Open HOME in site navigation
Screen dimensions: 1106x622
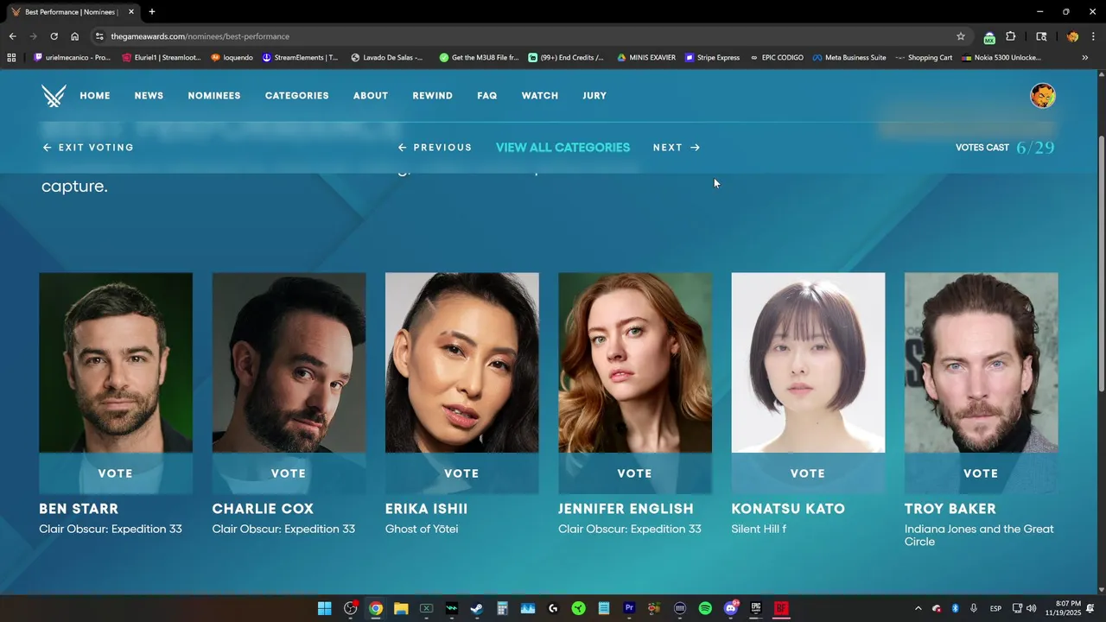95,96
